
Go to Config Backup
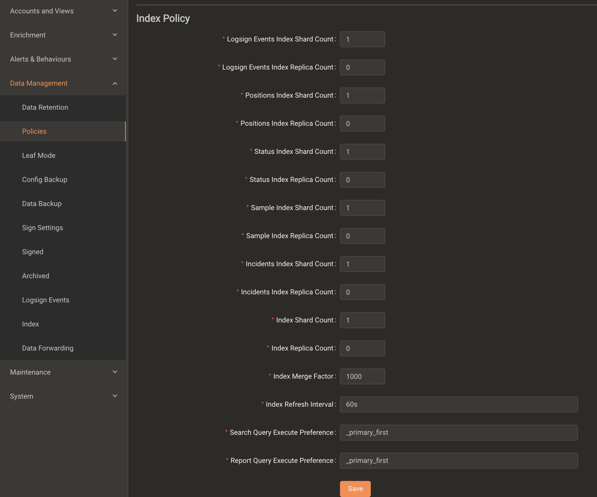[63, 180]
